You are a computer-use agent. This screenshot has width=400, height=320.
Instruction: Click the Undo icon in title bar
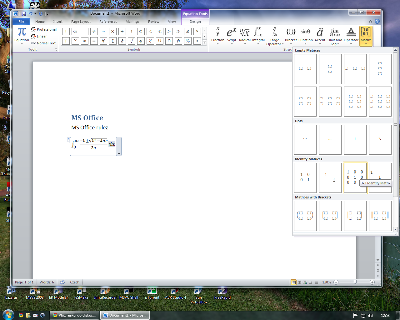[x=30, y=14]
